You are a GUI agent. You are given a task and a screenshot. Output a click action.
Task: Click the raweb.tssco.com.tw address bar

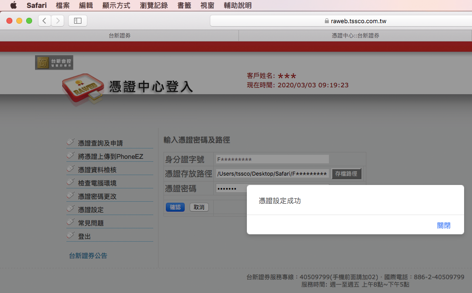pyautogui.click(x=341, y=21)
